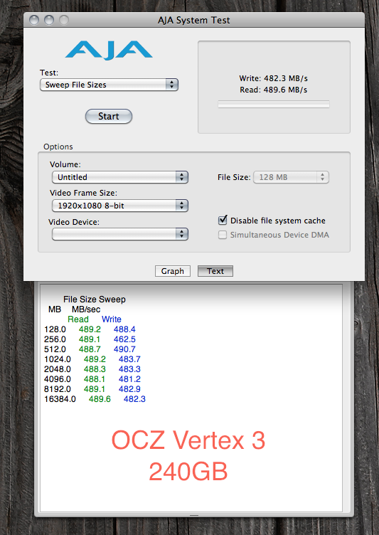Click the AJA logo

click(109, 50)
